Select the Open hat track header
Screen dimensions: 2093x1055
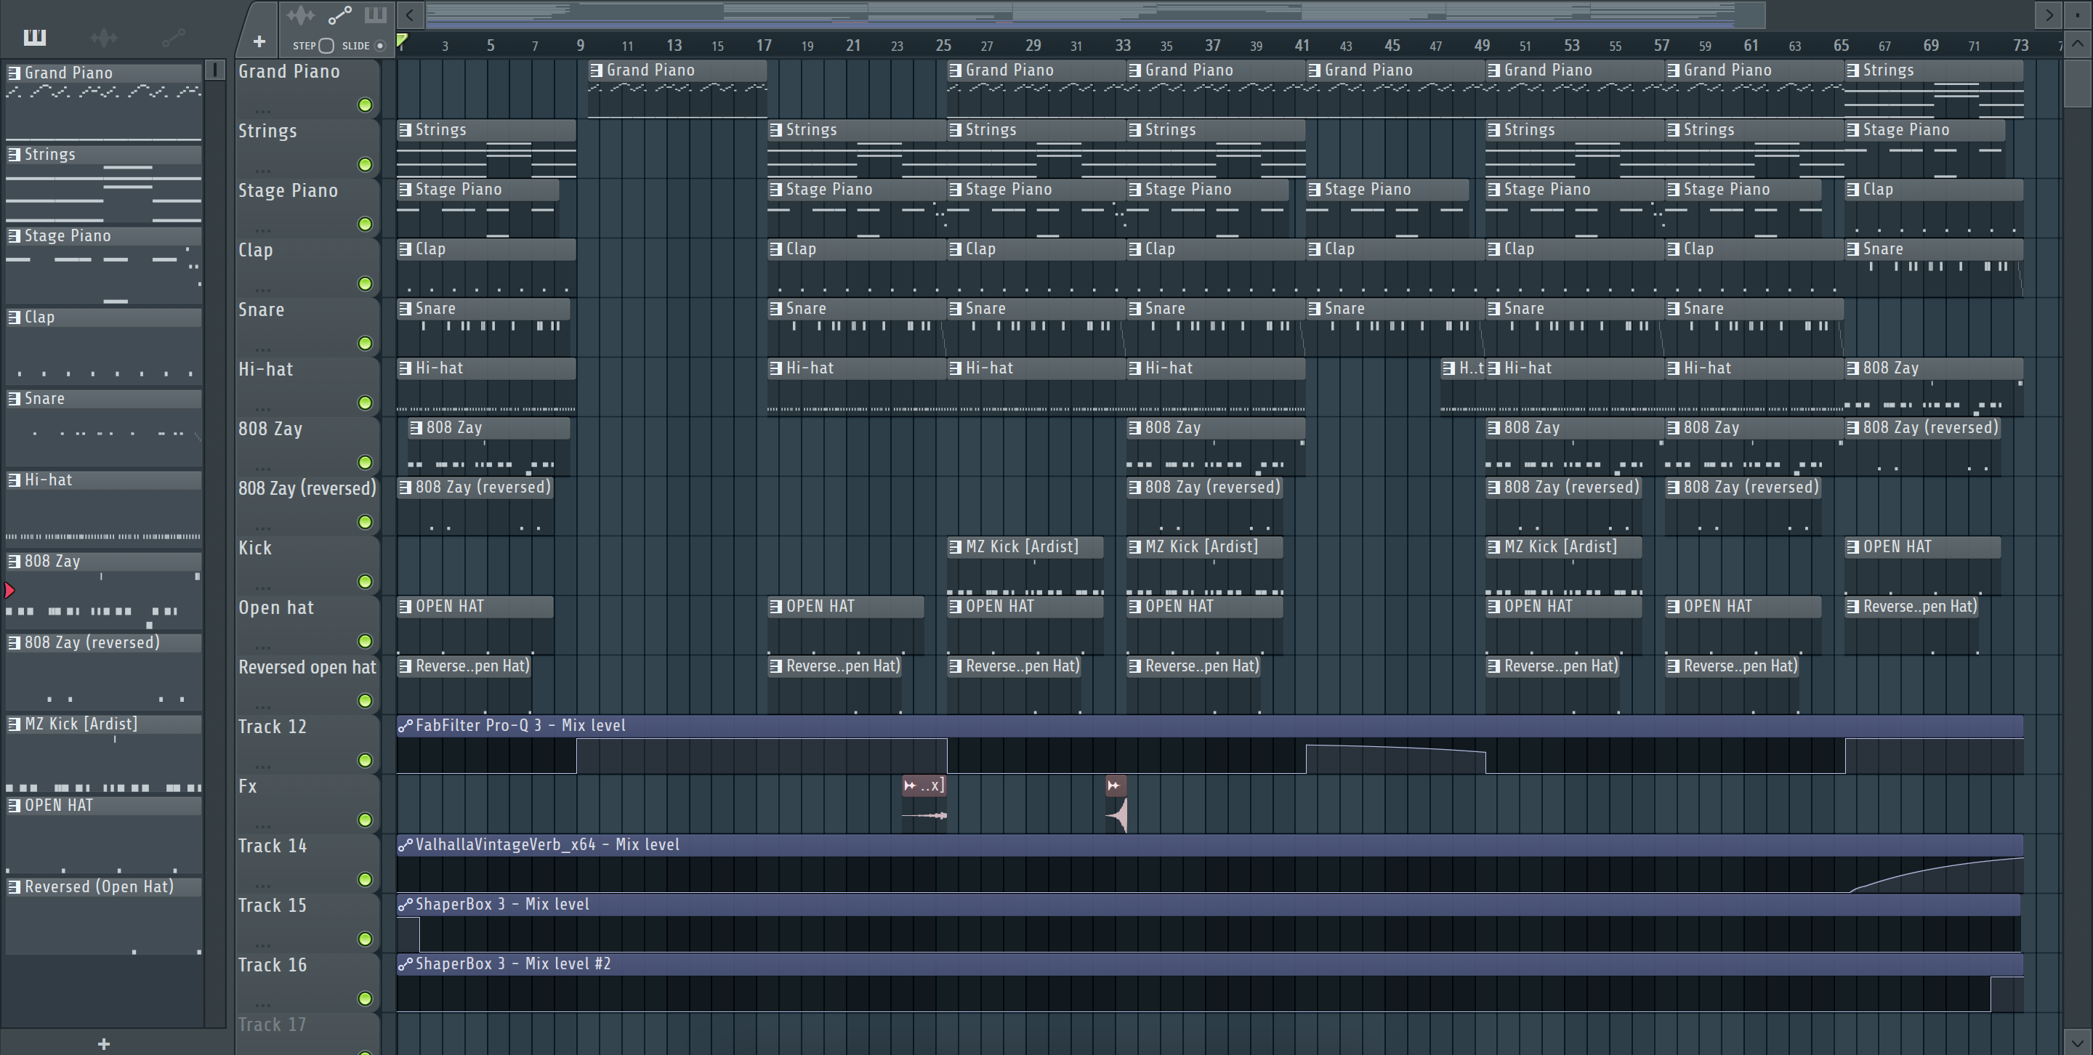click(307, 626)
